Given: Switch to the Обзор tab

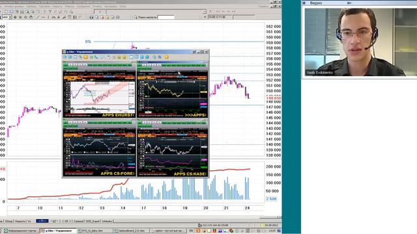Looking at the screenshot, I should [8, 221].
